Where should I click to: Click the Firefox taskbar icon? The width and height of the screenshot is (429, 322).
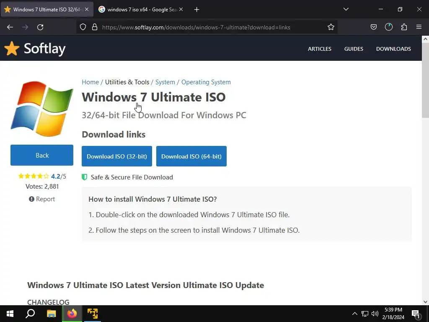(x=72, y=314)
